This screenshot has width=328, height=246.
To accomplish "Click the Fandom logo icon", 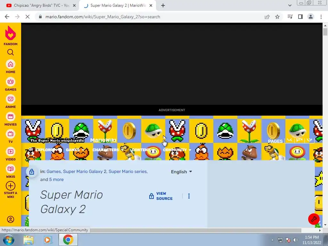I will tap(11, 33).
